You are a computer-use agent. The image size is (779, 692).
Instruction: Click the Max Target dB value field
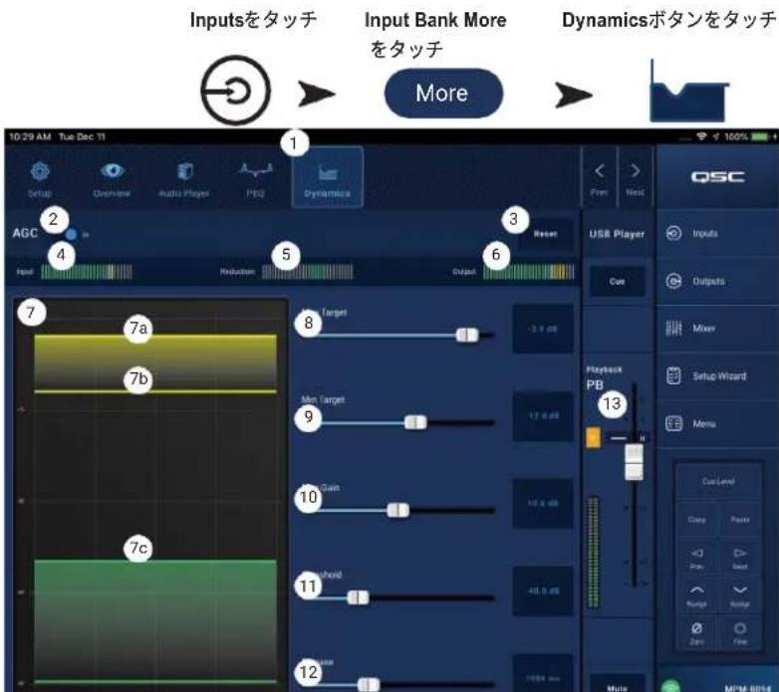click(x=543, y=329)
